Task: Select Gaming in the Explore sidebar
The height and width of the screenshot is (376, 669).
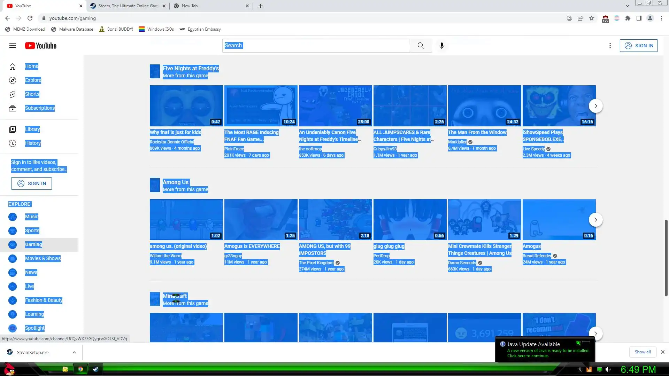Action: click(x=33, y=245)
